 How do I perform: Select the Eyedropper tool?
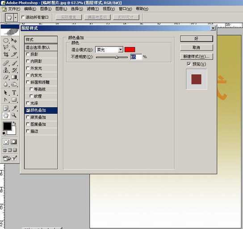tap(14, 108)
